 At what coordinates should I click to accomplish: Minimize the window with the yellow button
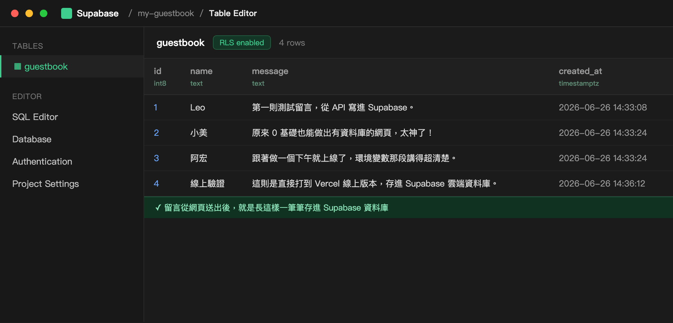29,13
